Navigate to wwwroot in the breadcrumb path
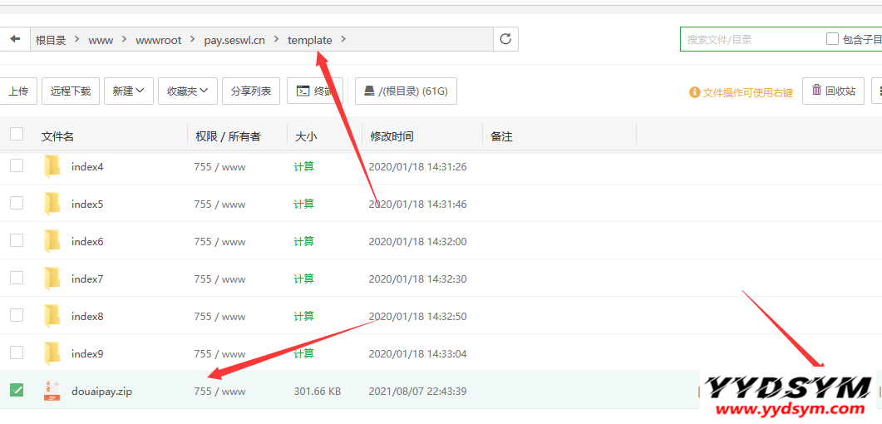882x424 pixels. click(x=157, y=40)
